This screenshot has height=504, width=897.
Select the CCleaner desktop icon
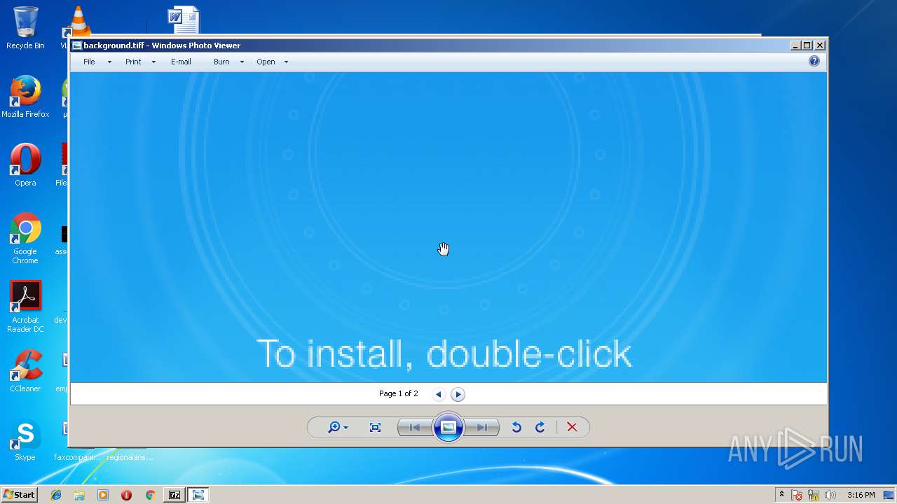[x=25, y=371]
